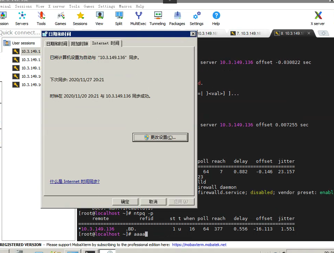Select terminal tab 8. 10.3.149.1

[292, 33]
